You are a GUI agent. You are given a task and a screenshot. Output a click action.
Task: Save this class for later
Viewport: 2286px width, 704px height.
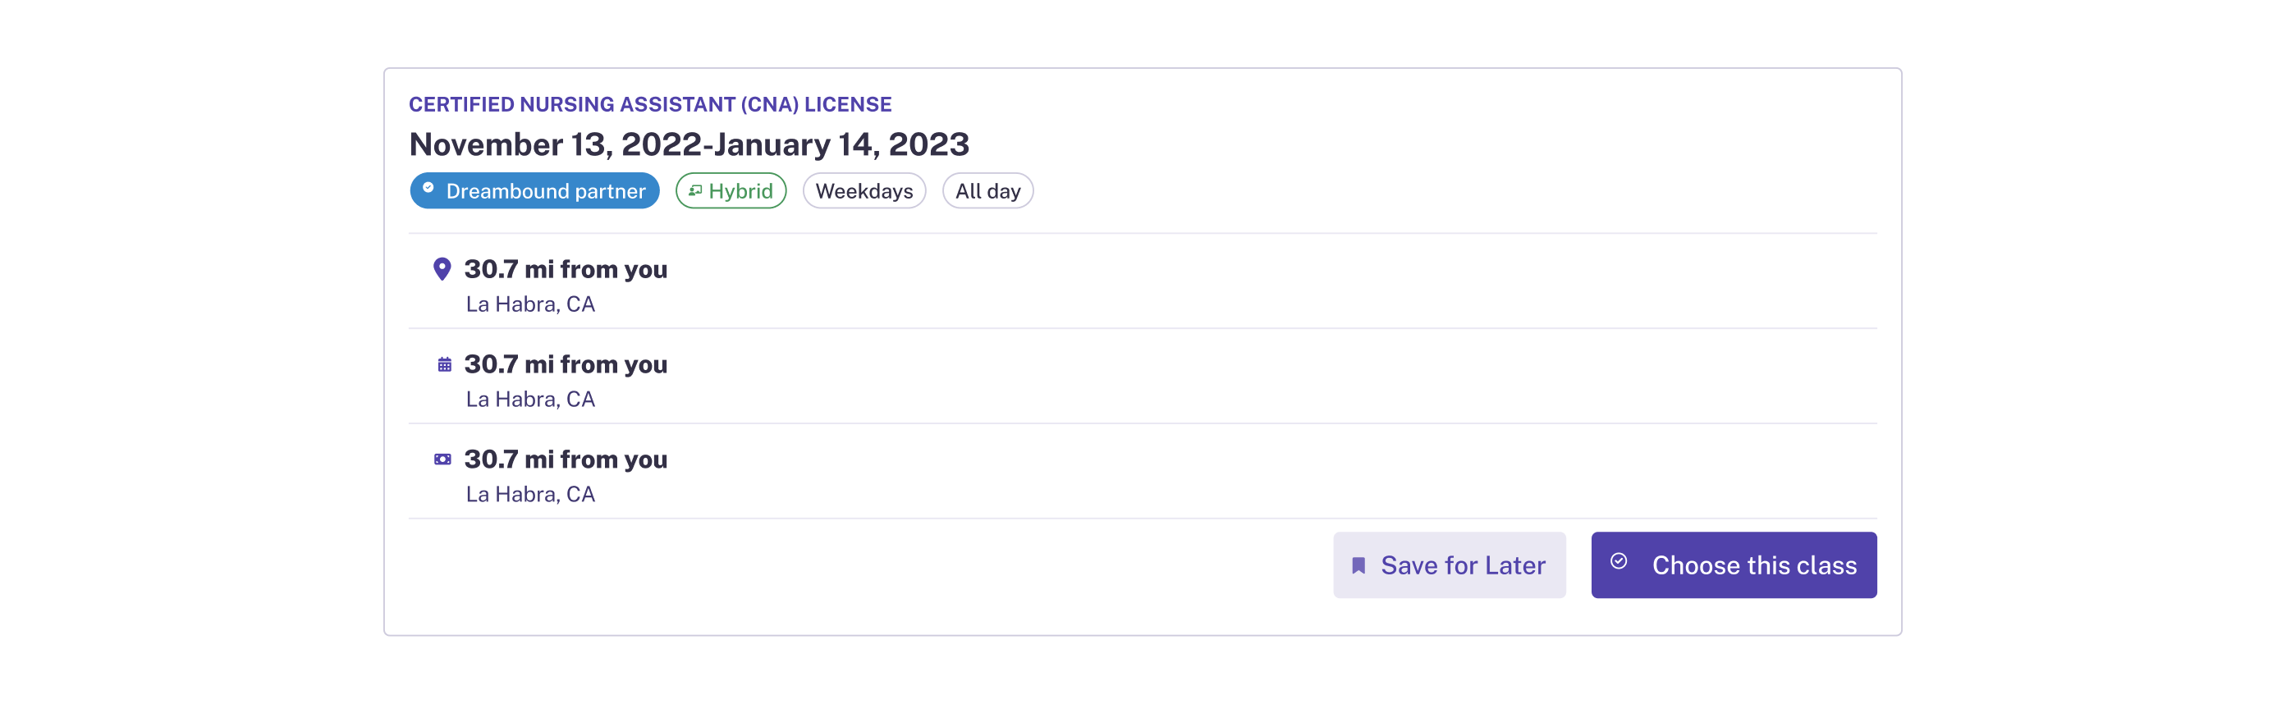tap(1449, 565)
